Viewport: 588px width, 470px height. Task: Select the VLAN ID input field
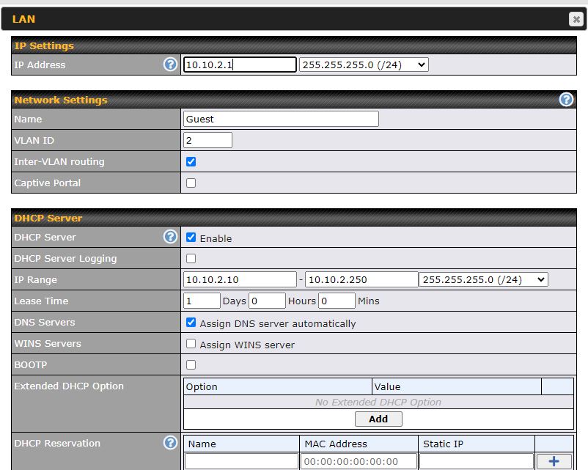tap(207, 140)
